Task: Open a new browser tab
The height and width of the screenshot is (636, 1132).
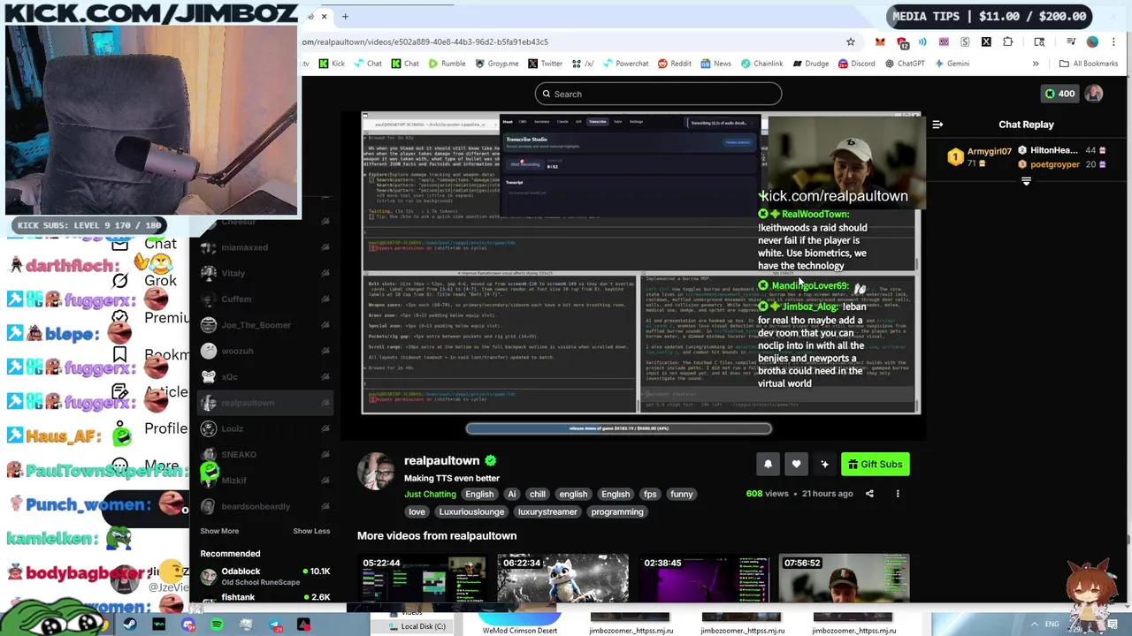Action: [345, 16]
